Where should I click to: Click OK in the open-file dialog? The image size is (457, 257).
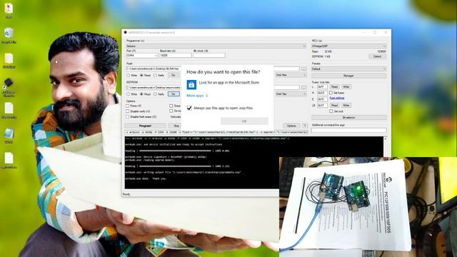point(244,121)
